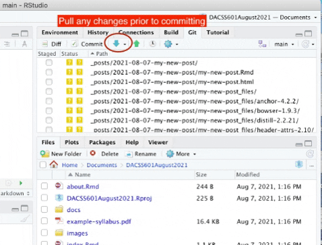Viewport: 322px width, 245px height.
Task: Open the DACSS601August2021 project menu
Action: click(x=263, y=17)
